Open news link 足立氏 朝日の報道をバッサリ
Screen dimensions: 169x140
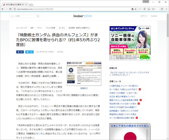(x=122, y=96)
